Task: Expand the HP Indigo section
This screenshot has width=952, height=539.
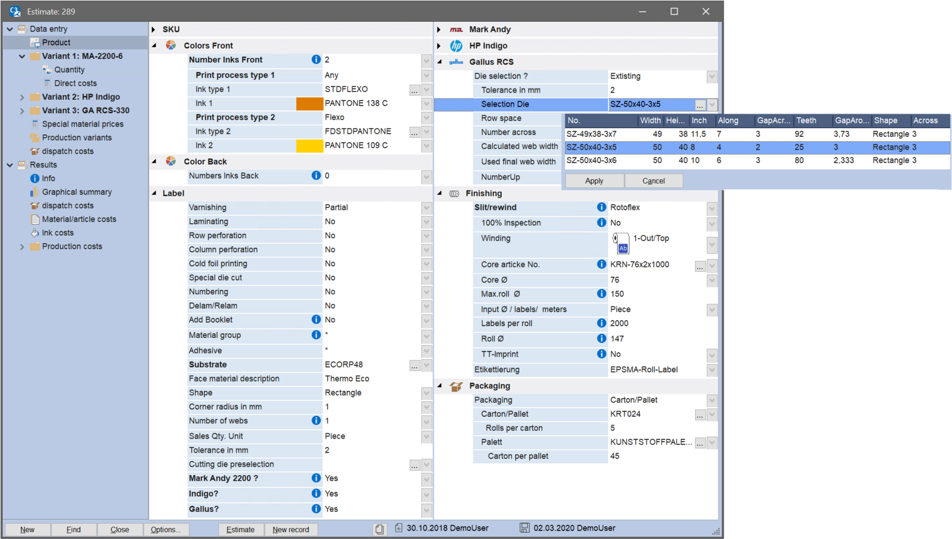Action: (x=439, y=45)
